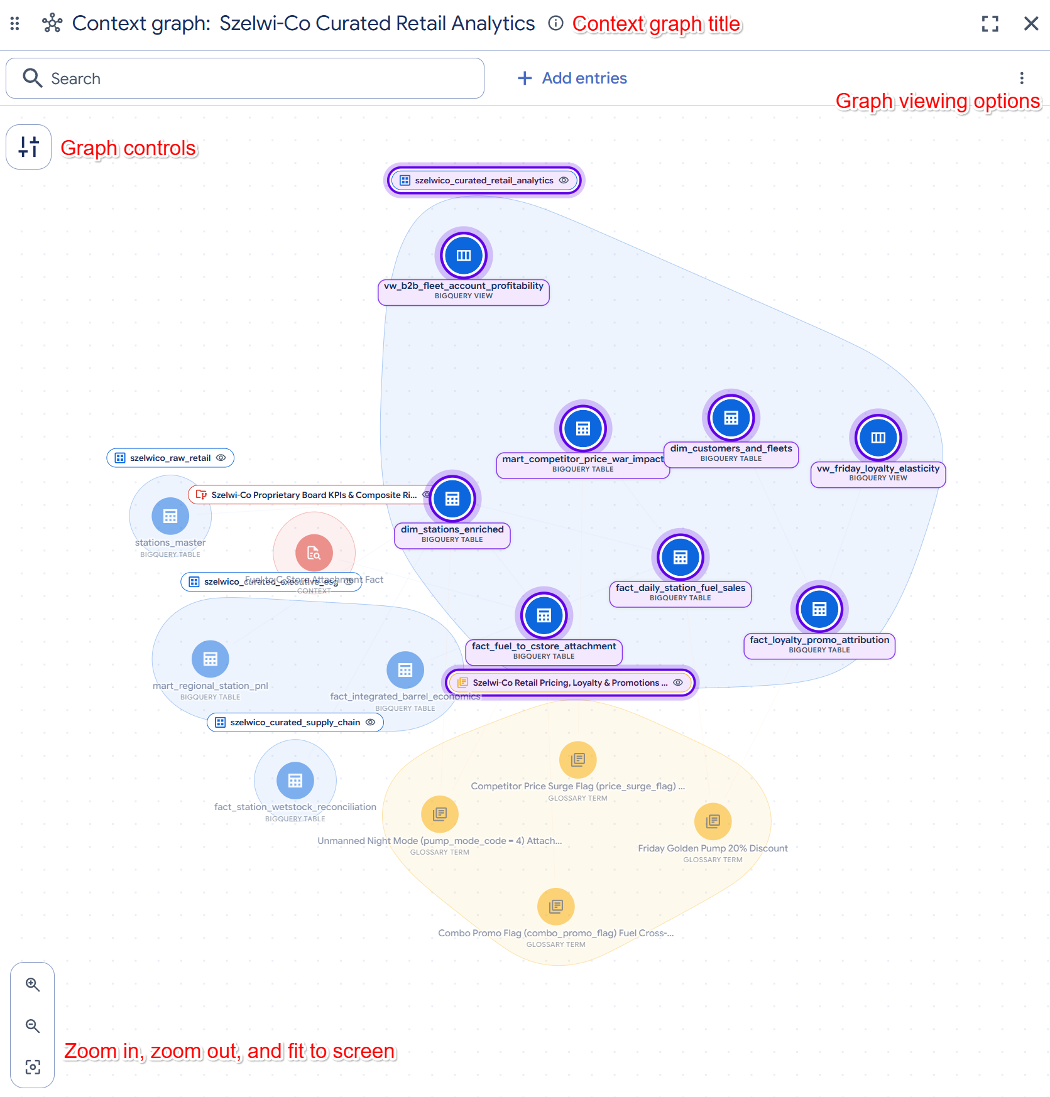
Task: Toggle eye icon on szelwico_raw_retail
Action: (221, 458)
